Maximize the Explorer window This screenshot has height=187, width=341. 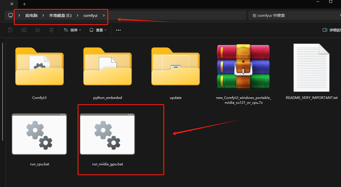330,2
